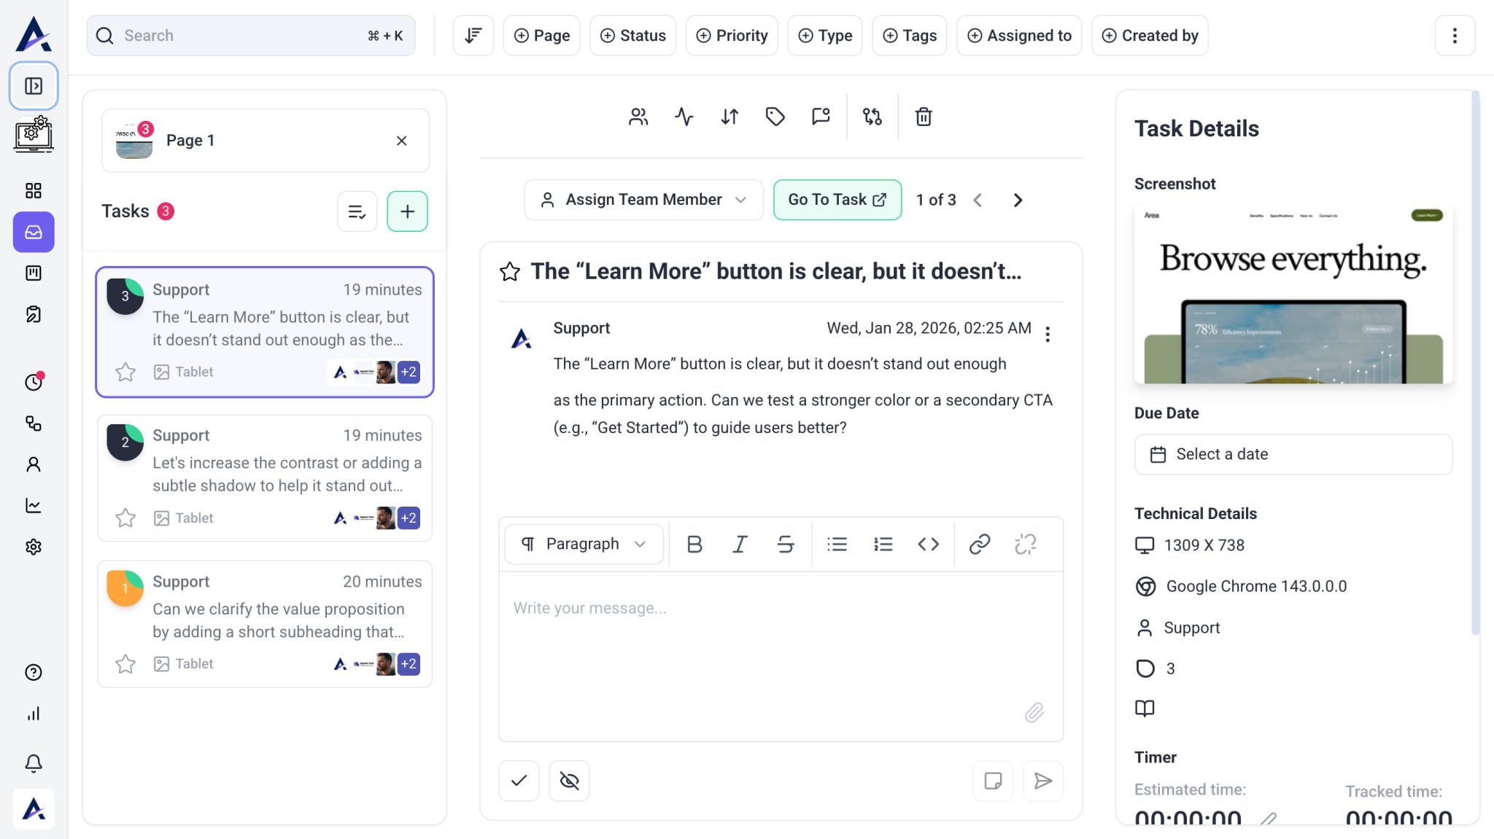Click the trash delete icon in task toolbar

click(x=923, y=117)
